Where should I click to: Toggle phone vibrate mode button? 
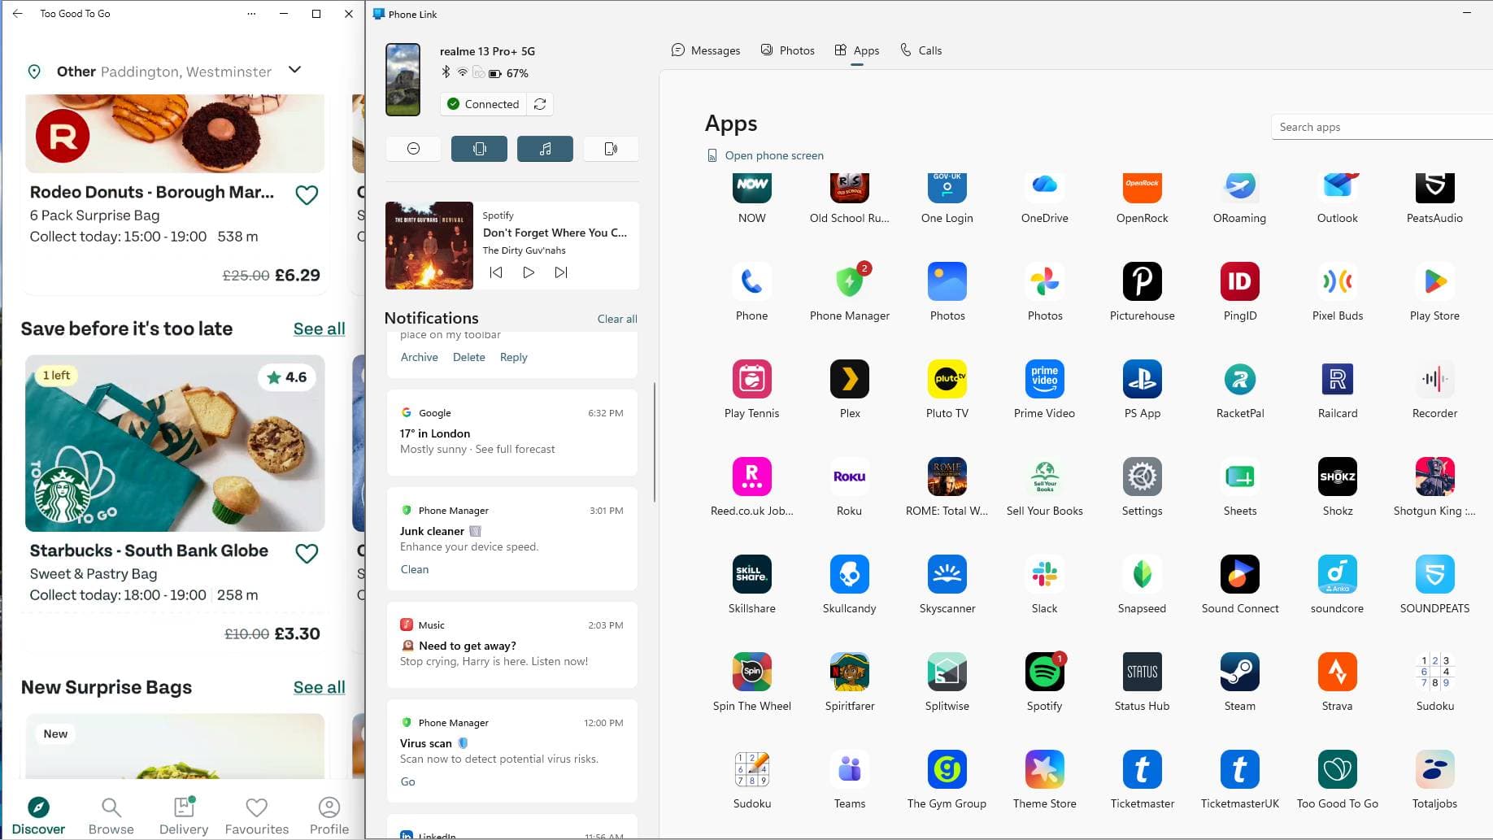(479, 149)
